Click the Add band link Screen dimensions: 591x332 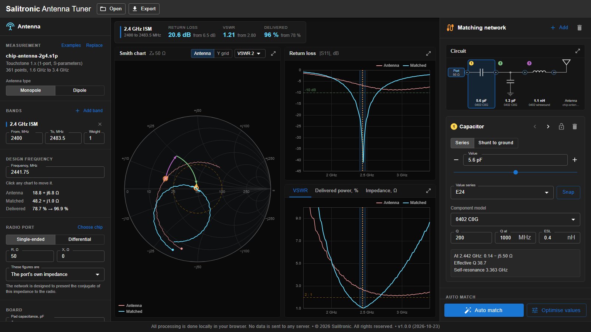click(x=89, y=111)
